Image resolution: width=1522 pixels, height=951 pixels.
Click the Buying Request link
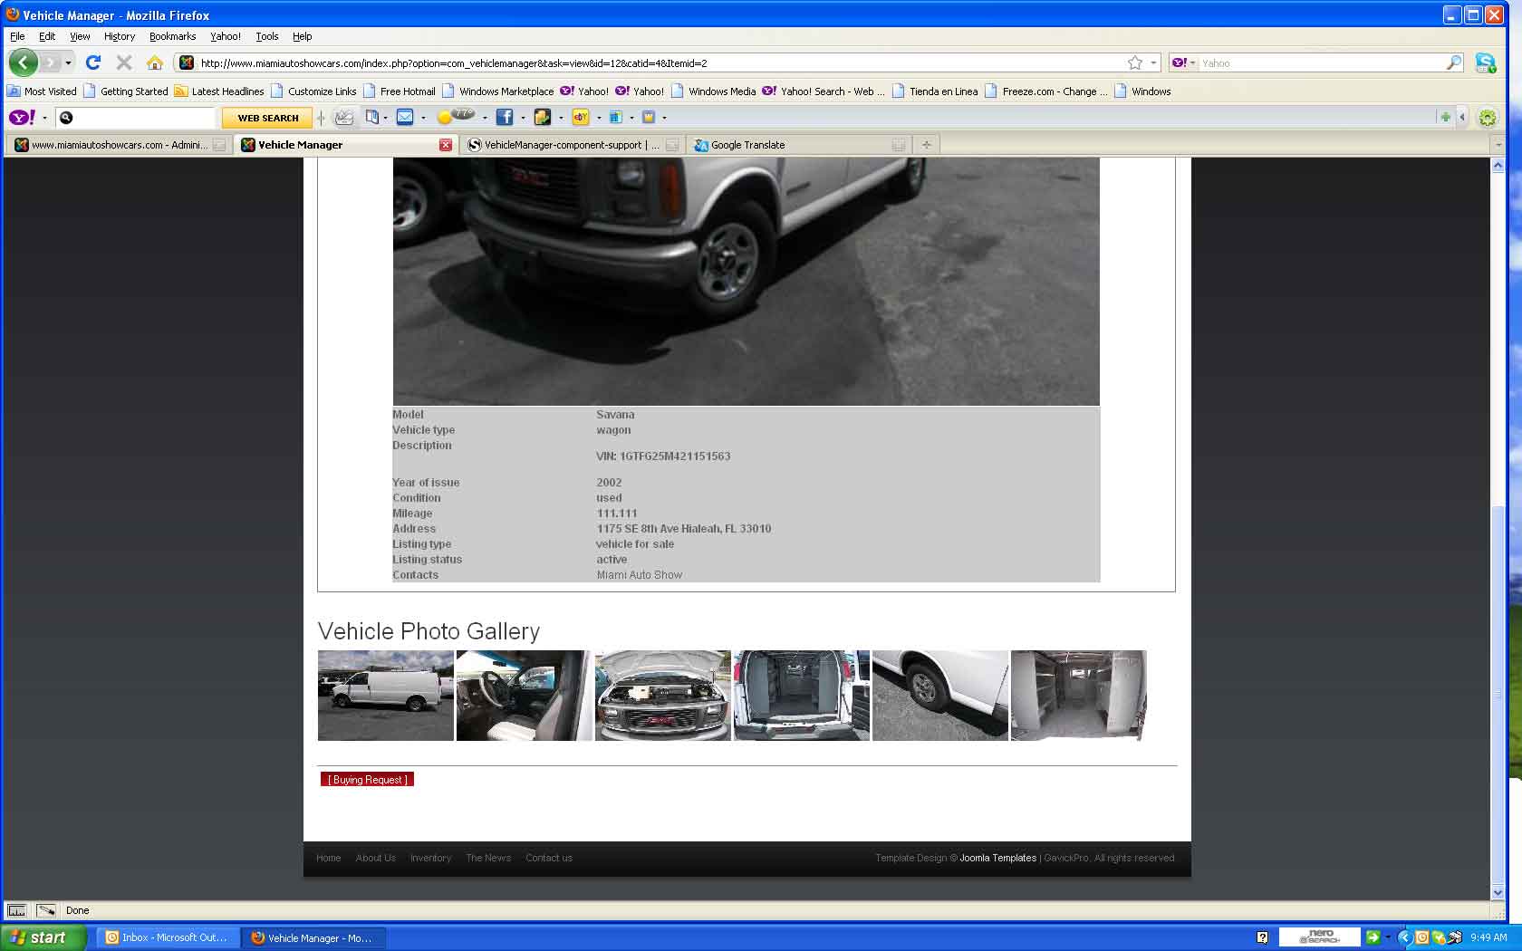pyautogui.click(x=367, y=780)
